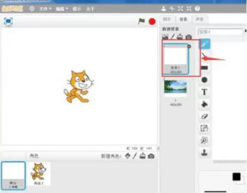The image size is (247, 193).
Task: Click the Scratch logo
Action: click(12, 9)
